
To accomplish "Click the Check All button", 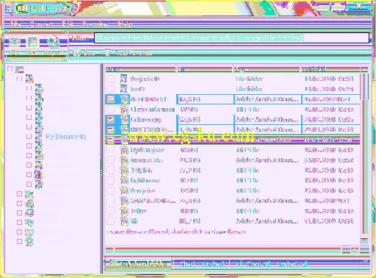I will pos(253,264).
